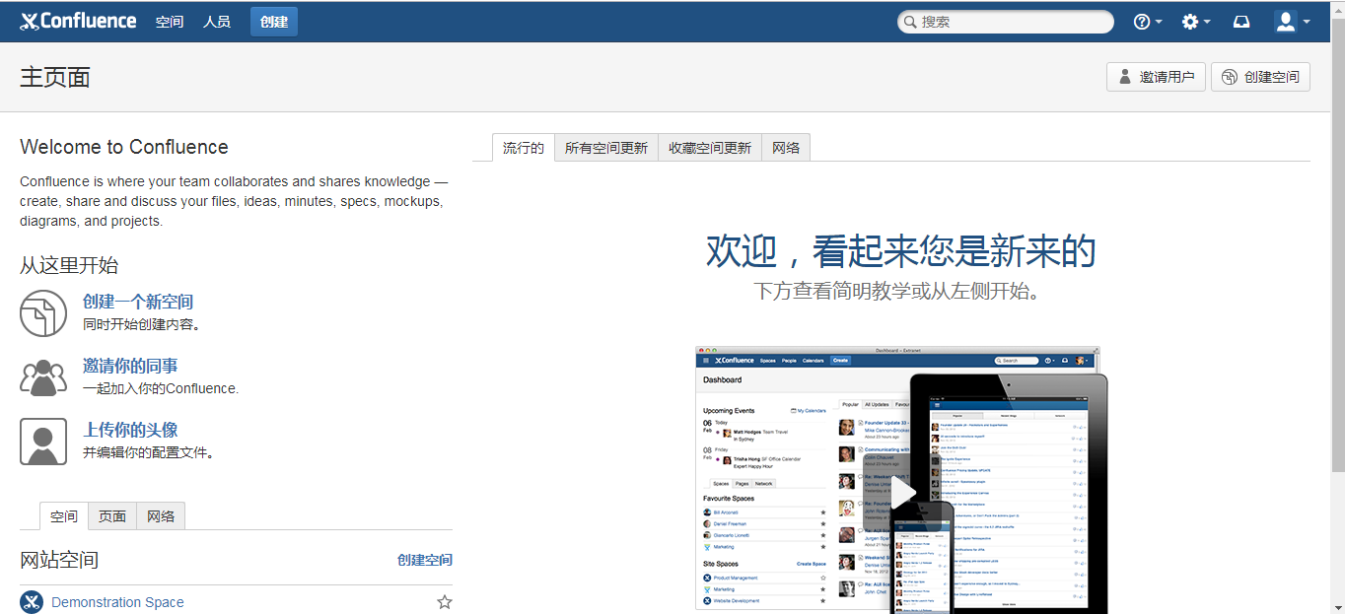Image resolution: width=1345 pixels, height=614 pixels.
Task: Click the 网站空间 section heading
Action: tap(59, 560)
